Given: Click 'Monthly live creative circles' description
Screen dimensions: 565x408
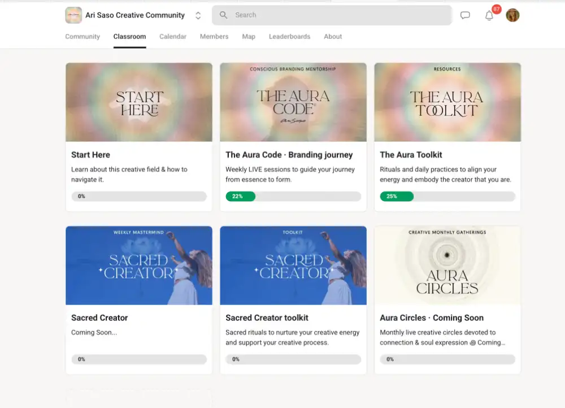Looking at the screenshot, I should click(442, 337).
